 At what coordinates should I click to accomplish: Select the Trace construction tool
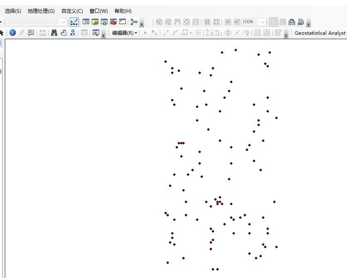point(184,33)
